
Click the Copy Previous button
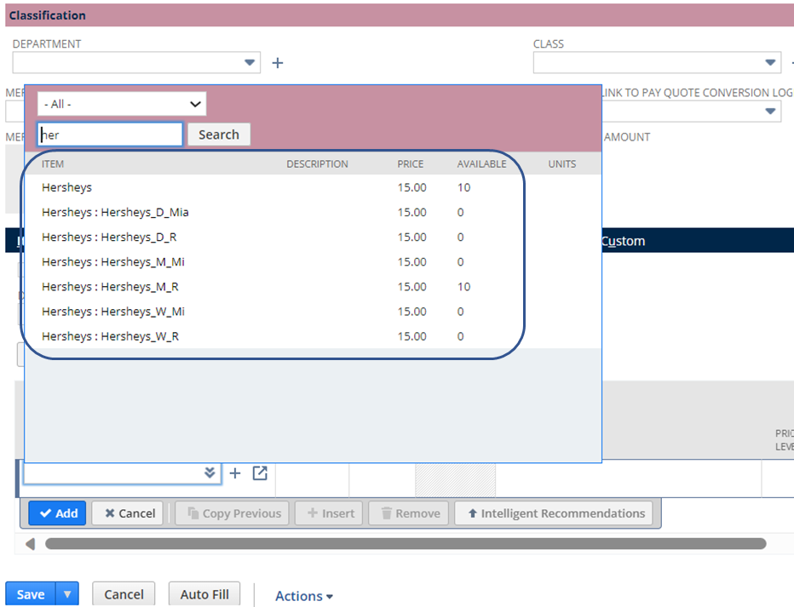tap(232, 513)
